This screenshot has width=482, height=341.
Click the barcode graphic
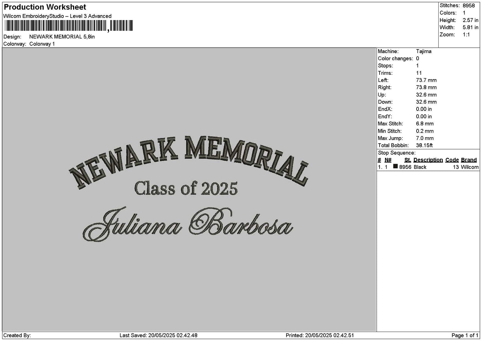[68, 26]
